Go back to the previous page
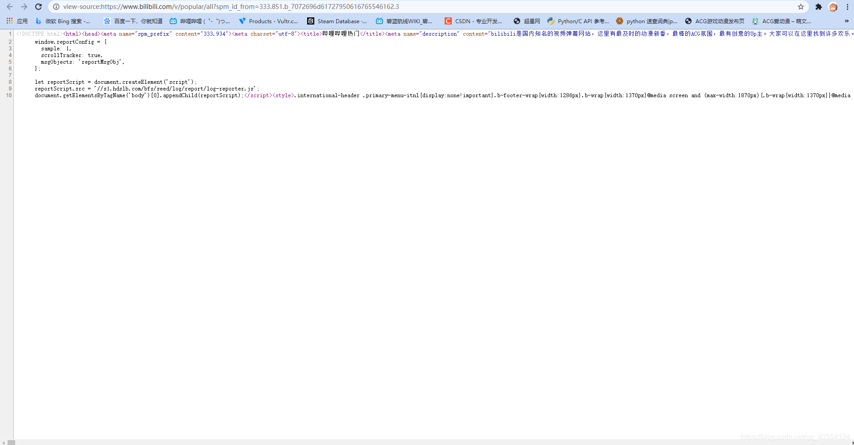 click(10, 7)
